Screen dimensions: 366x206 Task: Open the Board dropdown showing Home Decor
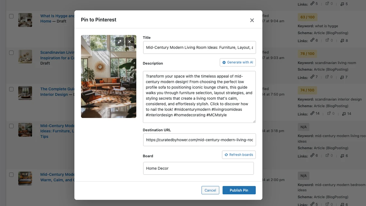[x=198, y=168]
